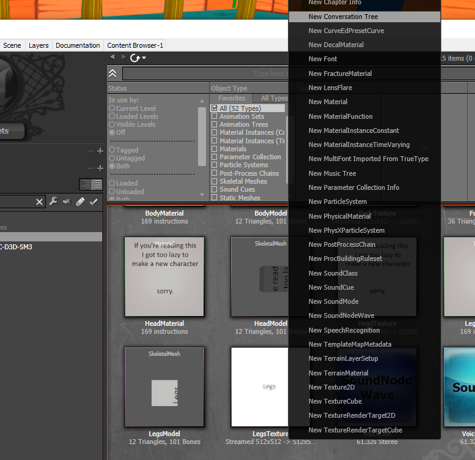
Task: Check the Materials filter
Action: [215, 149]
